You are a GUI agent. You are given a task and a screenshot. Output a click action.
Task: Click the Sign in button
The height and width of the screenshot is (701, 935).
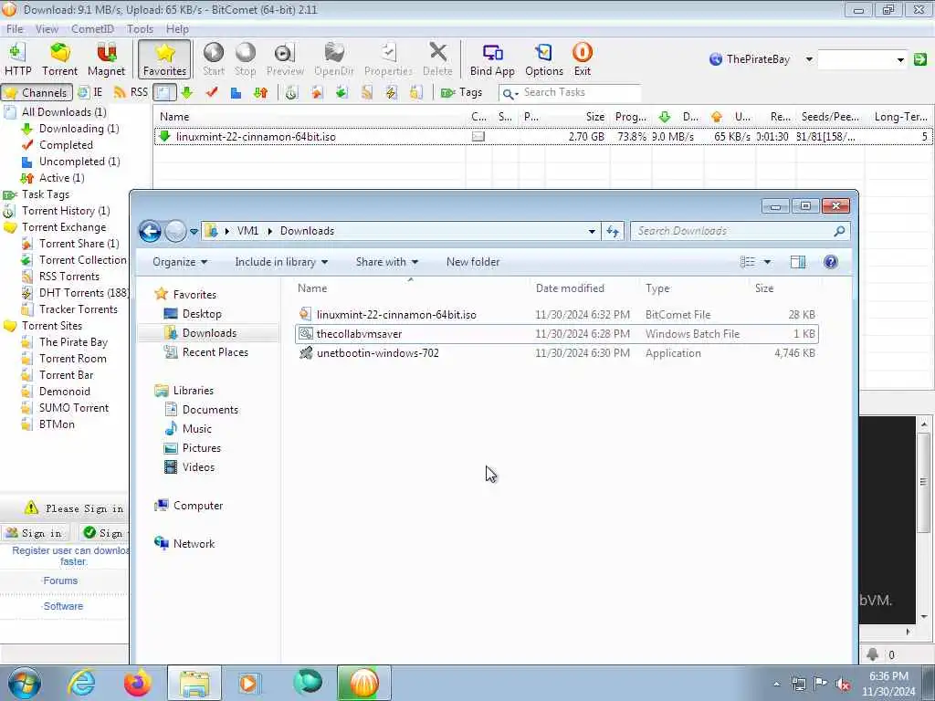click(x=35, y=533)
